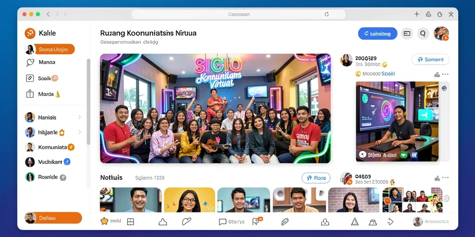Click the Nottuis section heading
This screenshot has width=475, height=237.
click(x=111, y=178)
